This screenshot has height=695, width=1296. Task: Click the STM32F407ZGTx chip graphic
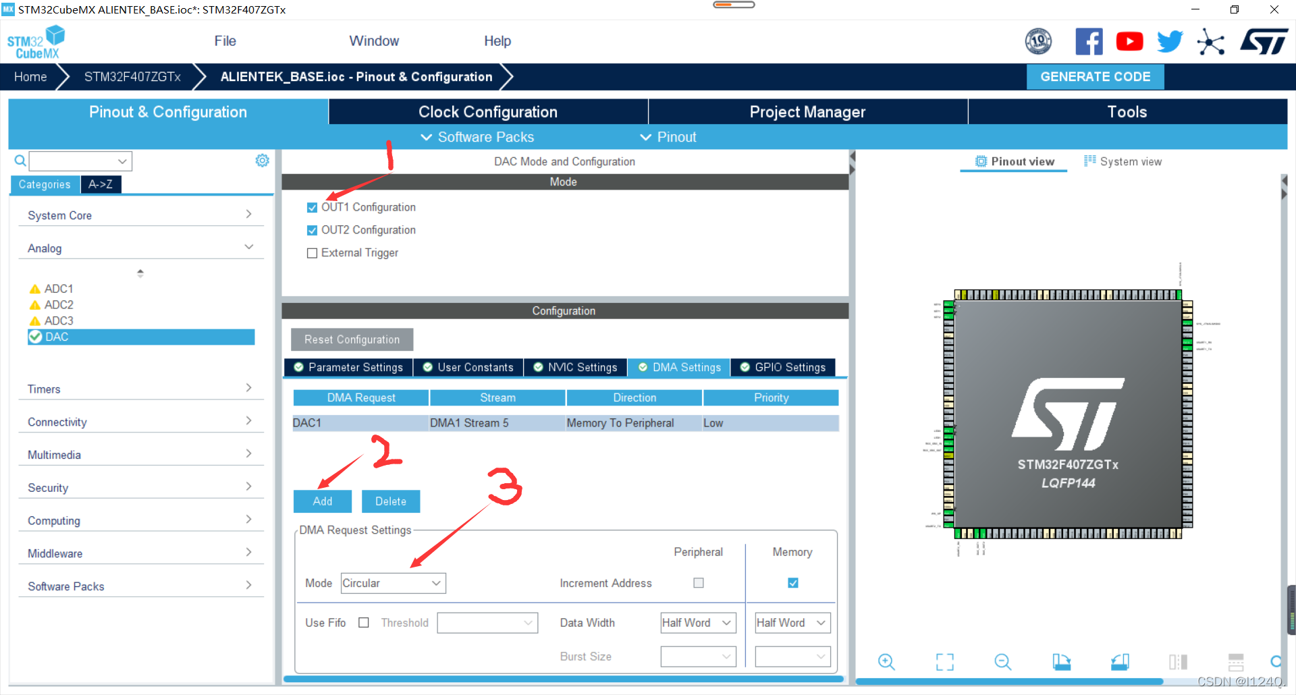(x=1068, y=414)
